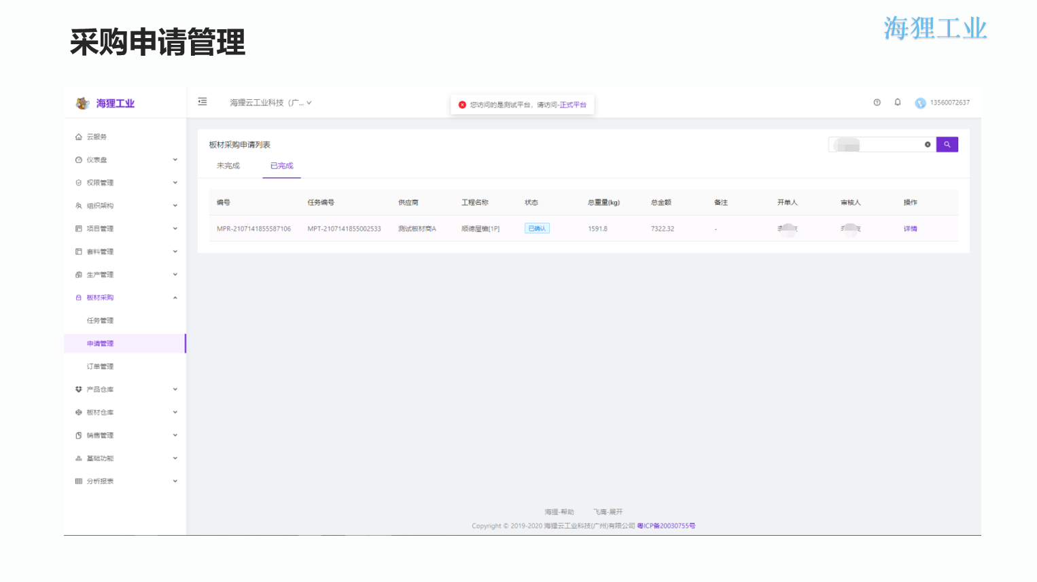
Task: Open 详情 for the MPR-2107141855587106 row
Action: (911, 229)
